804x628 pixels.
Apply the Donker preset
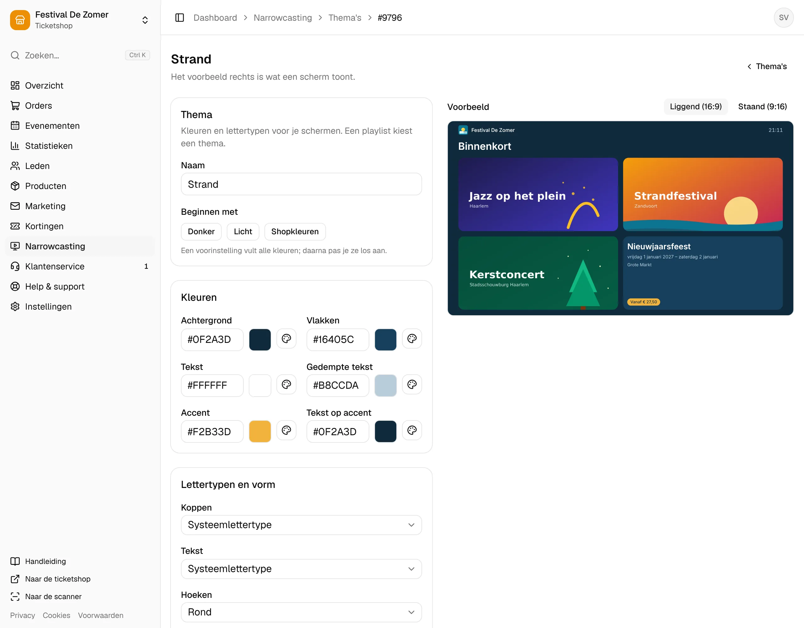[201, 231]
